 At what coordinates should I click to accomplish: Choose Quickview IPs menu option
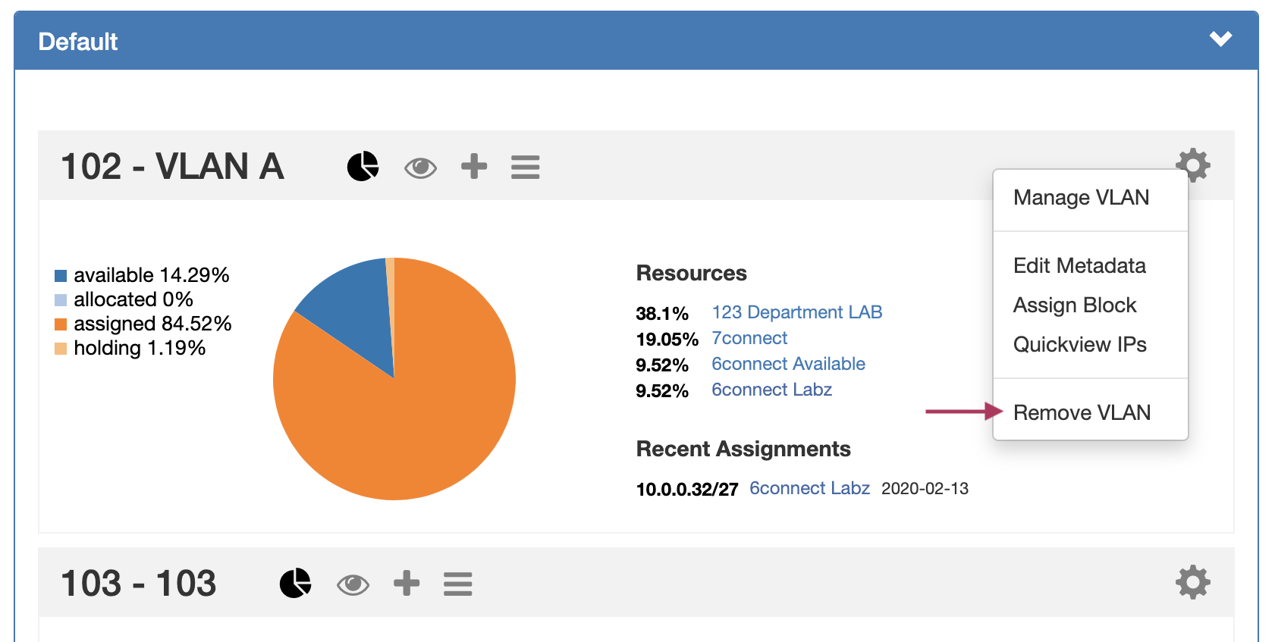click(1079, 345)
